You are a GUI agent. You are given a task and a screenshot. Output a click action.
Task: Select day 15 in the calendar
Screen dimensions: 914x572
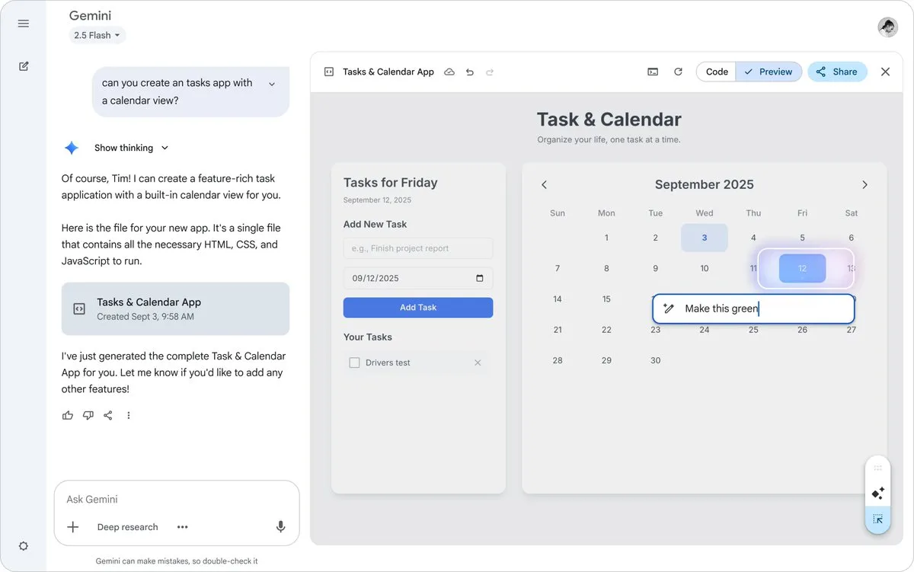pos(606,299)
